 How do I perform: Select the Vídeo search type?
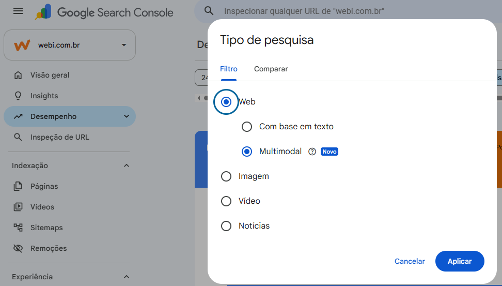(x=226, y=201)
